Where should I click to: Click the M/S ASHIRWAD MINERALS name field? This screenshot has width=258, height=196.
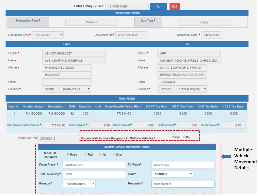(x=74, y=61)
